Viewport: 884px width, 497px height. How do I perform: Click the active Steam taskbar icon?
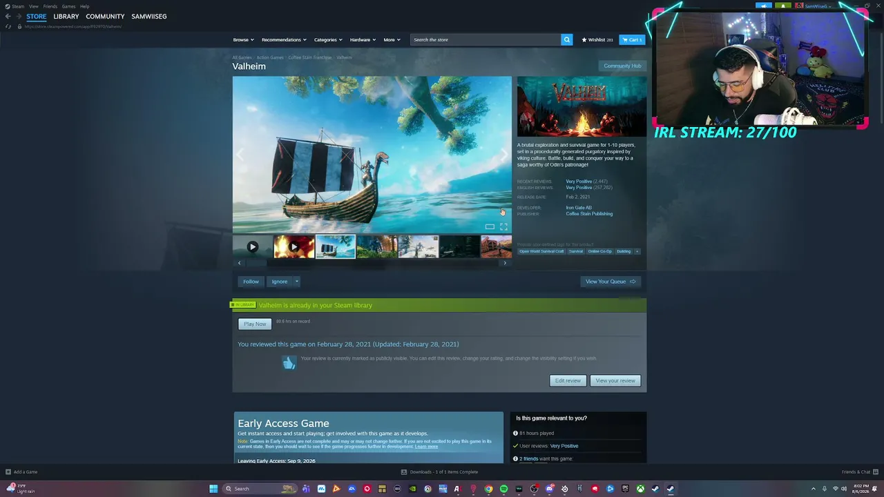pos(671,489)
